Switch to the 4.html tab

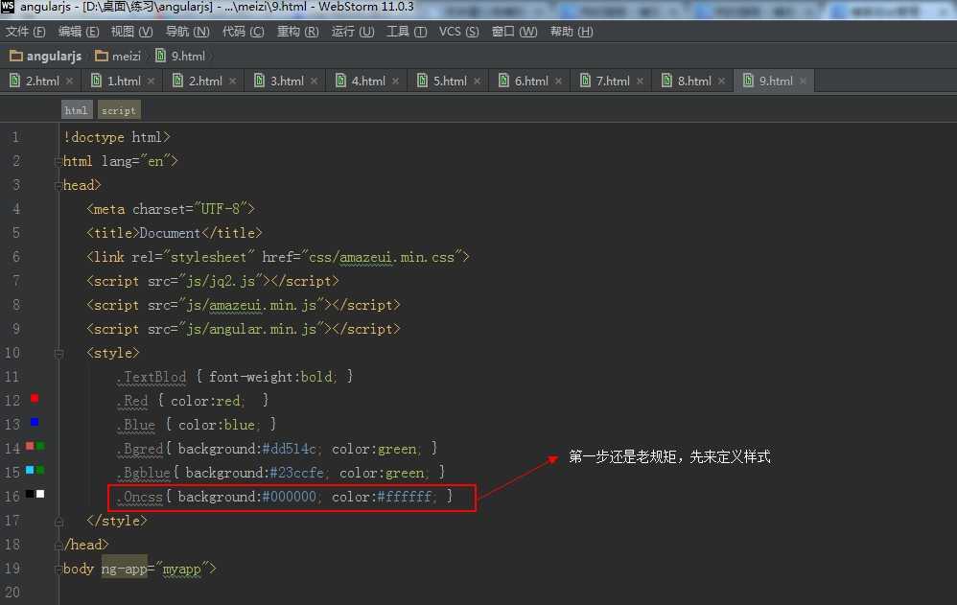click(x=367, y=81)
